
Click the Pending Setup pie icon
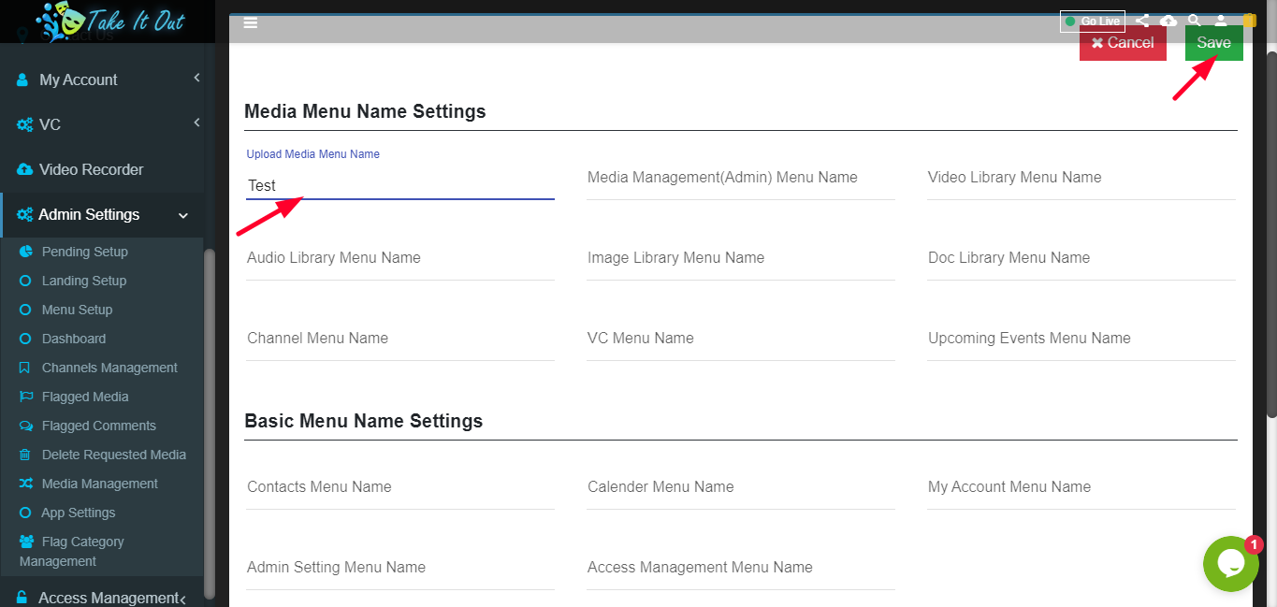25,252
